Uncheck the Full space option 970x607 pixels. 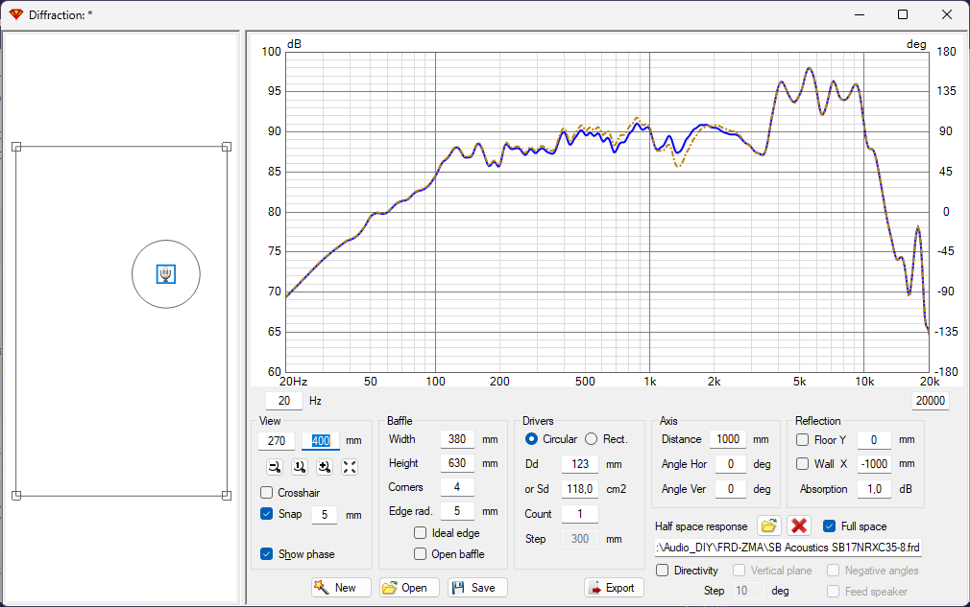point(830,526)
